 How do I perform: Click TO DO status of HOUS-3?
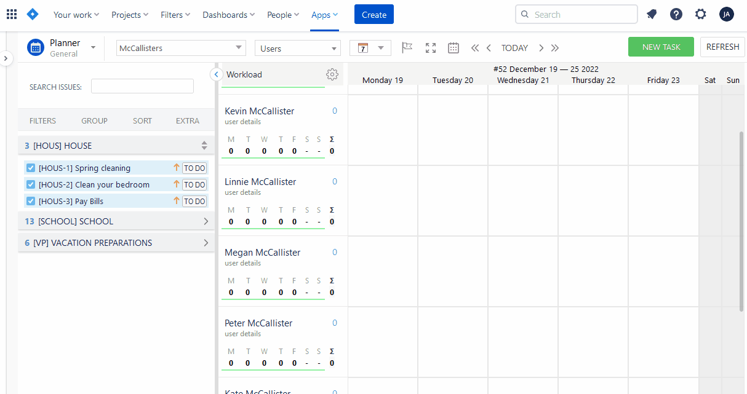pyautogui.click(x=194, y=201)
